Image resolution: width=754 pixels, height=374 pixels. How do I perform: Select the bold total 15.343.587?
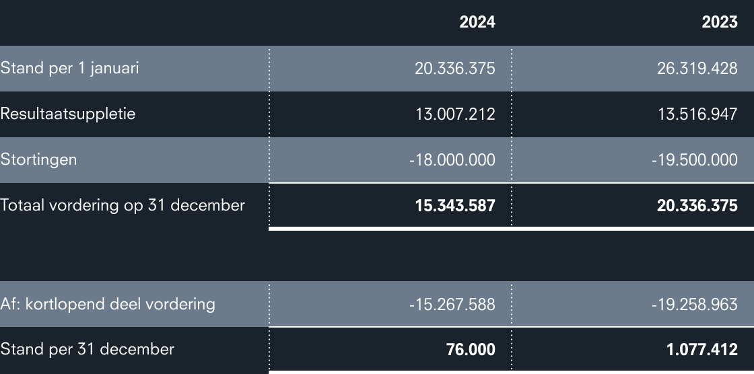click(455, 206)
